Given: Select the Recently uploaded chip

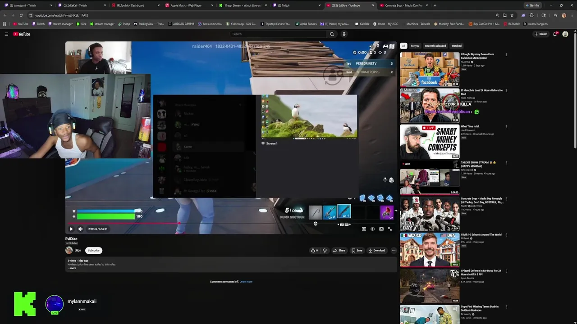Looking at the screenshot, I should point(435,46).
